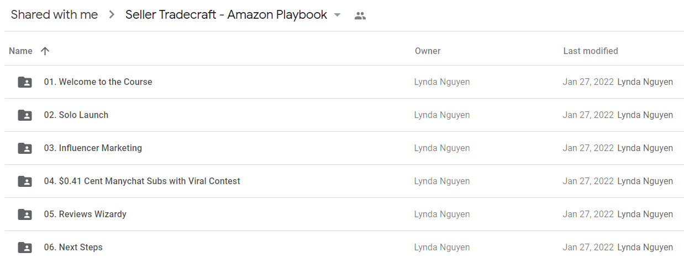Open the 01. Welcome to the Course folder

(x=98, y=82)
